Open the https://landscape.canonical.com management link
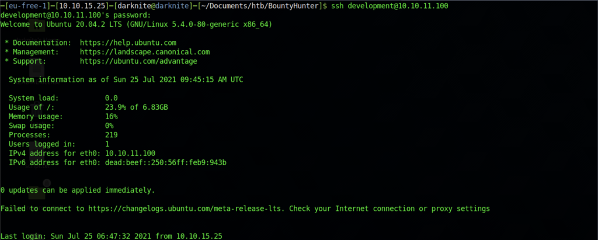Screen dimensions: 598x240 144,52
